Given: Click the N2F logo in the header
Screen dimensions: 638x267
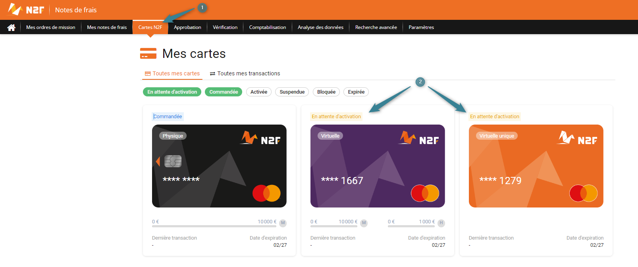Looking at the screenshot, I should pos(26,10).
